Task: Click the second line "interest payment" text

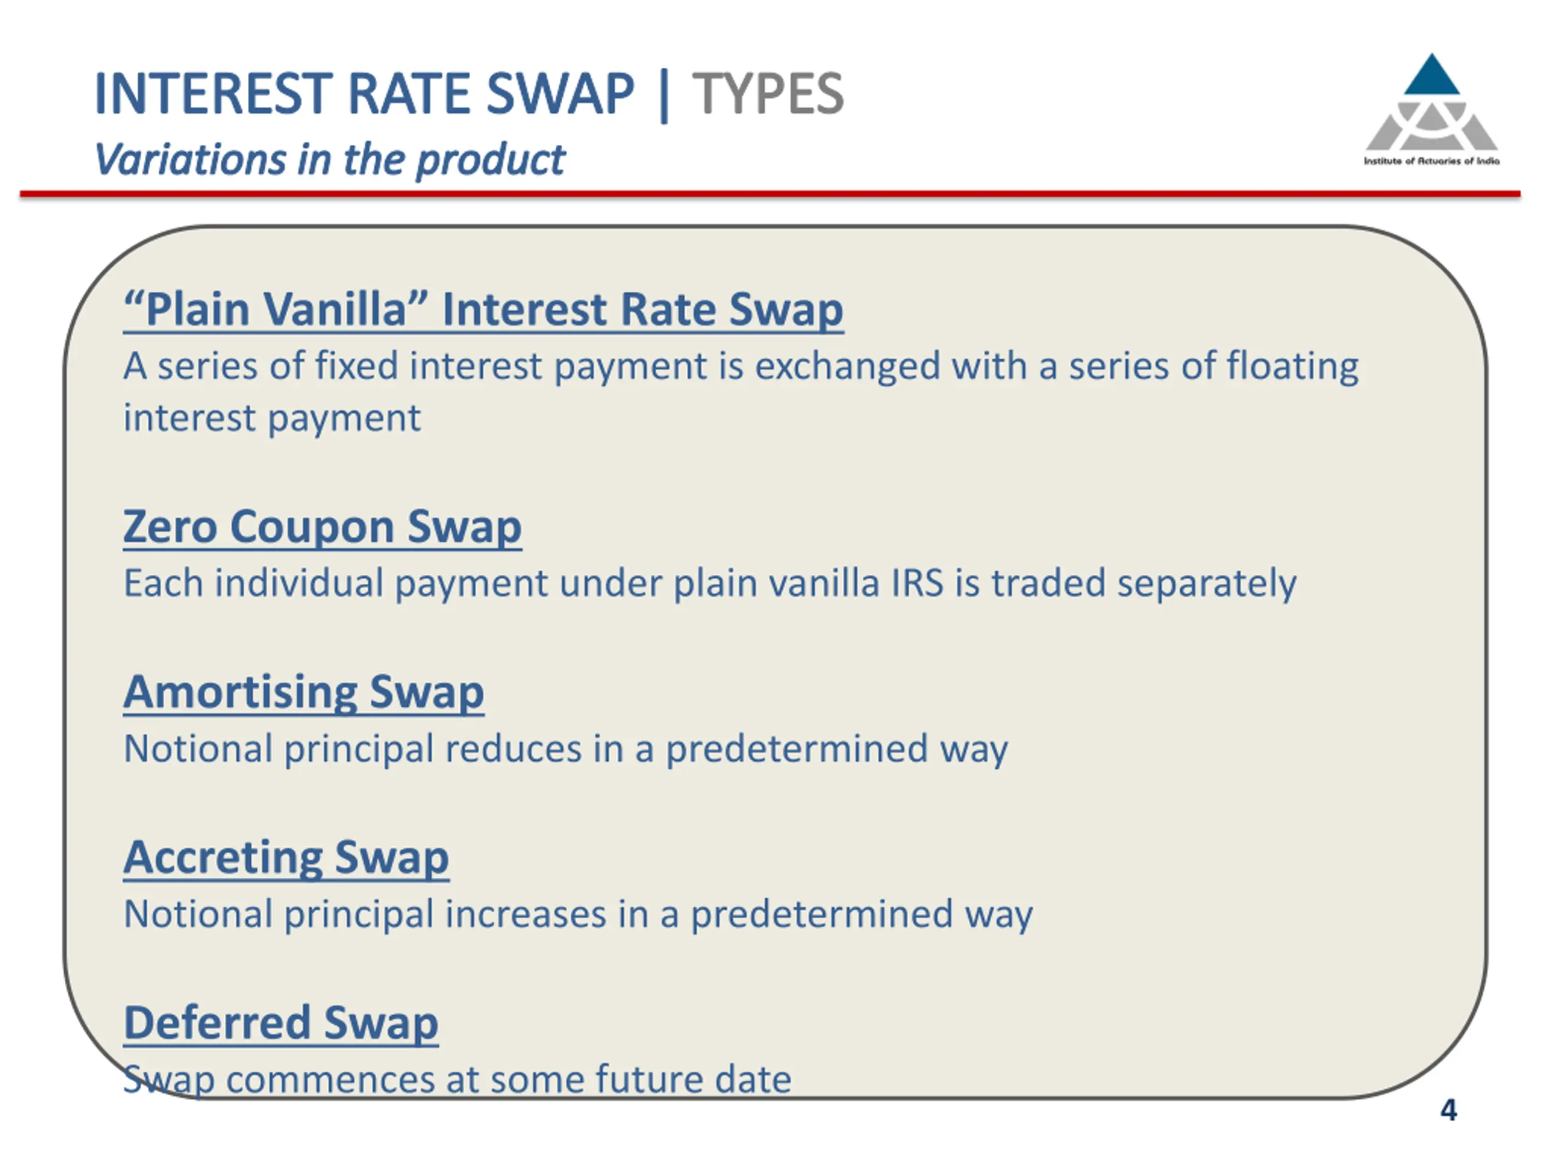Action: pos(272,419)
